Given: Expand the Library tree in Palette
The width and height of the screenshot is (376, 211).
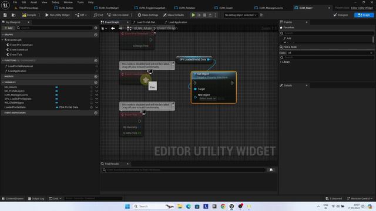Looking at the screenshot, I should [281, 62].
